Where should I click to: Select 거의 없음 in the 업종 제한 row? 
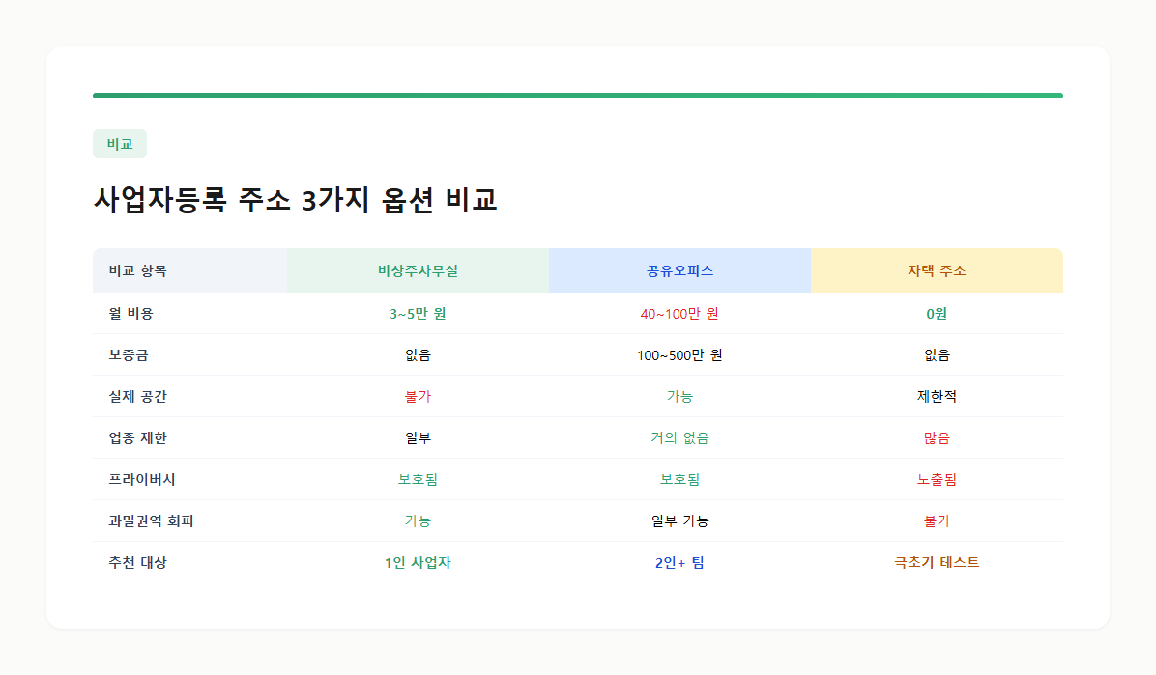tap(679, 437)
